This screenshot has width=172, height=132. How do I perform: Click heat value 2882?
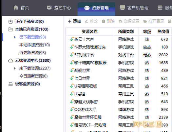pos(163,55)
